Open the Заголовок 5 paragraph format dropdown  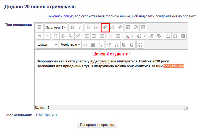click(x=56, y=27)
